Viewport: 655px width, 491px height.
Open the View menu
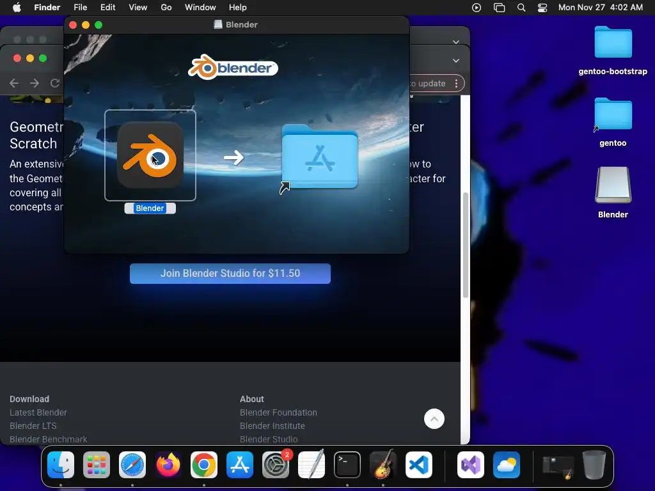pyautogui.click(x=138, y=8)
